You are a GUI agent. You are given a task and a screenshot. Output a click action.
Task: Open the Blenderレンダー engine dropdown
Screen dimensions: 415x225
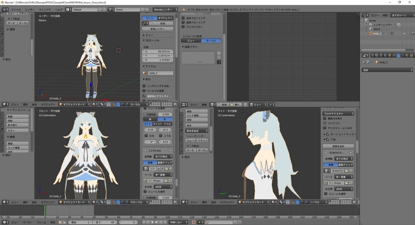(165, 10)
